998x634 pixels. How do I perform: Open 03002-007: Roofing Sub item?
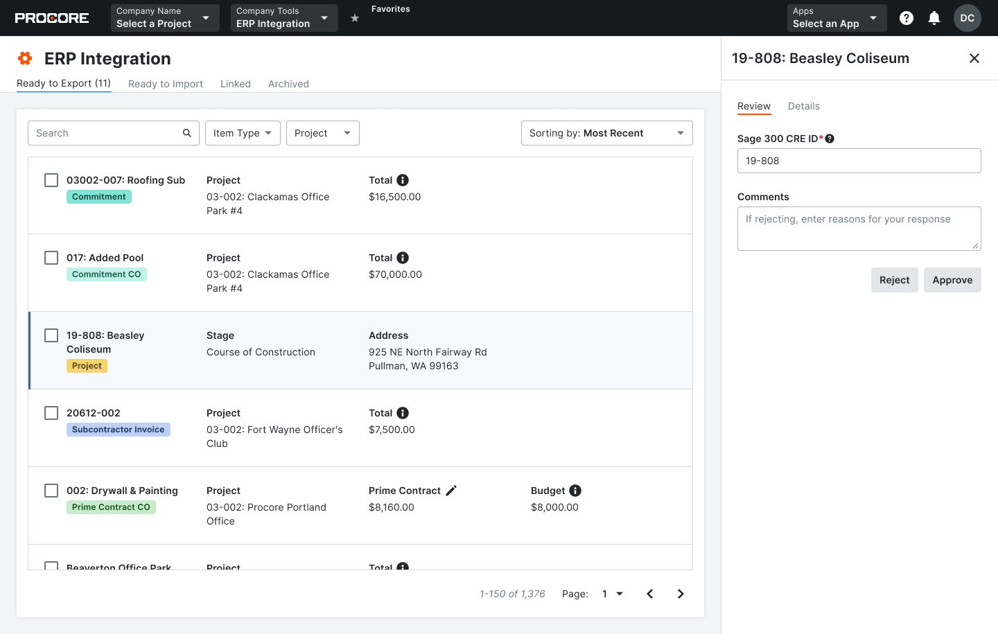coord(126,180)
